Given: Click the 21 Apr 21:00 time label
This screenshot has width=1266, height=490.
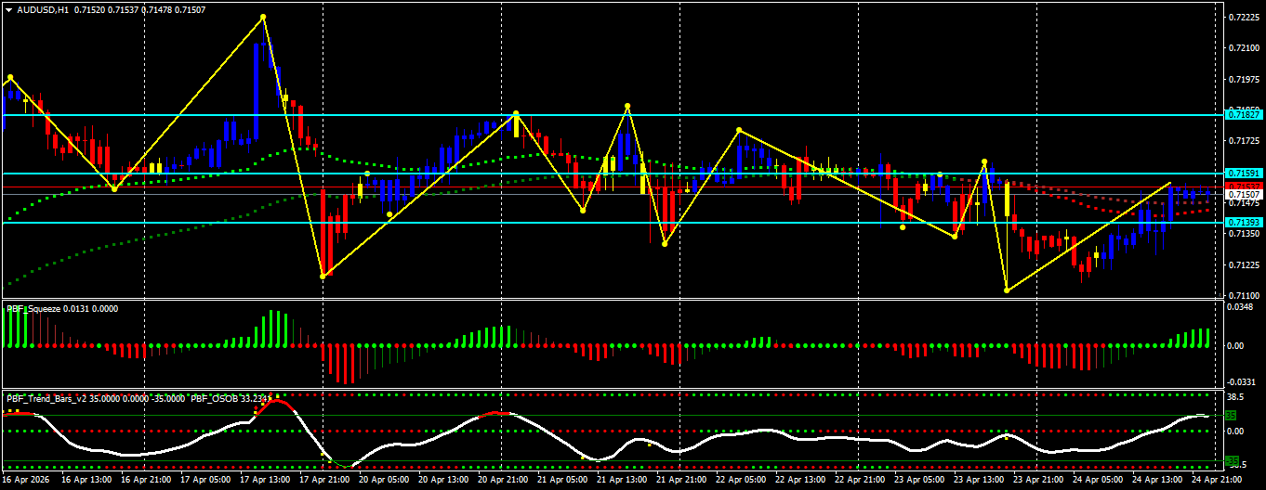Looking at the screenshot, I should click(679, 481).
